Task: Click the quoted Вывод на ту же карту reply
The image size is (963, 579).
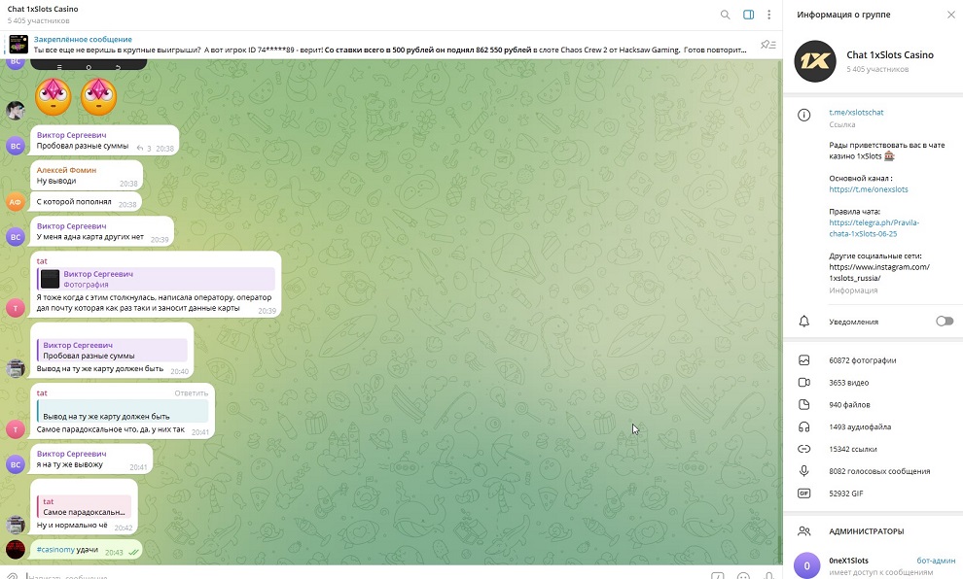Action: coord(123,411)
